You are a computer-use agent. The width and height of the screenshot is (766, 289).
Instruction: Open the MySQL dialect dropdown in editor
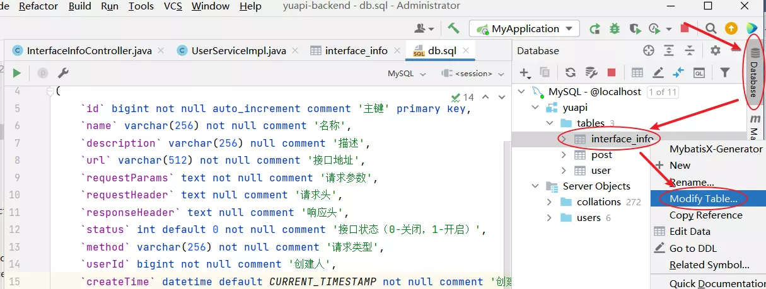(x=408, y=74)
